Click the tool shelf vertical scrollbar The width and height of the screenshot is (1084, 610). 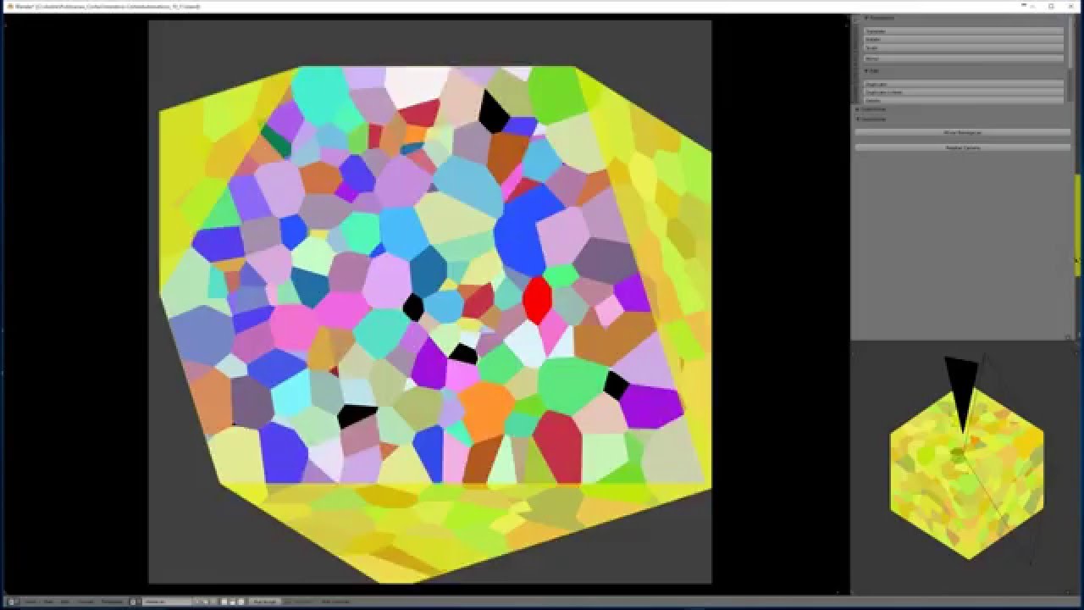point(1070,59)
